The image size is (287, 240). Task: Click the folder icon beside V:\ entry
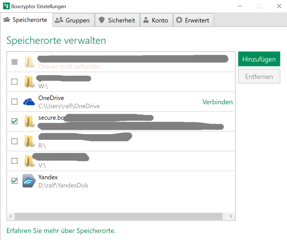(30, 161)
